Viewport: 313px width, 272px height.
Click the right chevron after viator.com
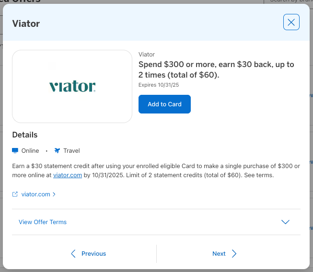[54, 194]
